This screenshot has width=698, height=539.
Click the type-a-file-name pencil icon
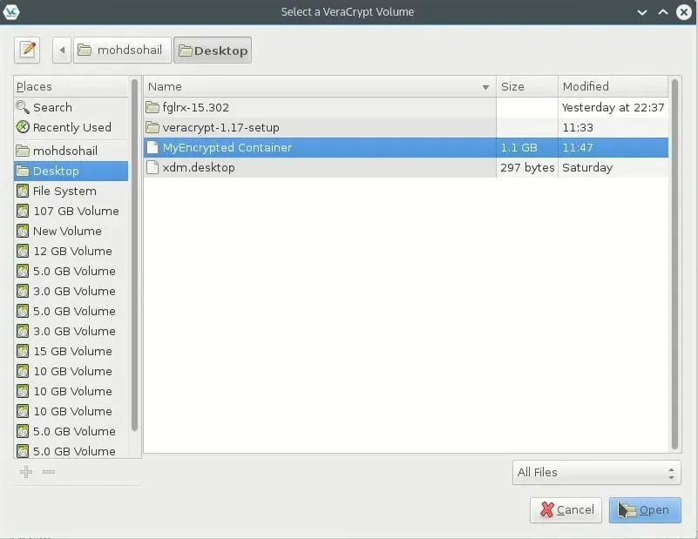click(x=27, y=50)
